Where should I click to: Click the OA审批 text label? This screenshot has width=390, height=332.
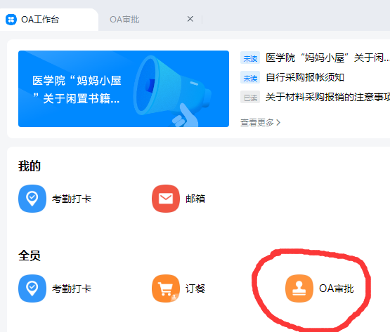[337, 288]
